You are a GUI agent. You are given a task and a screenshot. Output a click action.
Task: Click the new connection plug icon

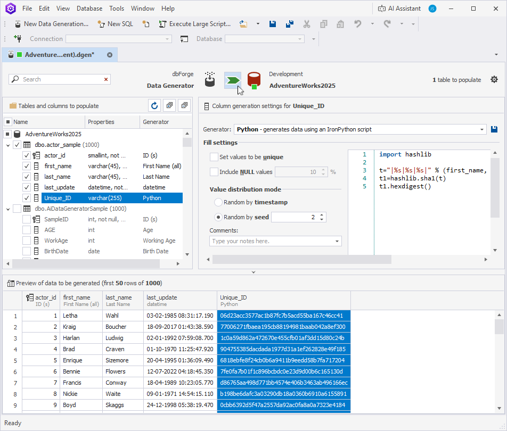[x=18, y=39]
